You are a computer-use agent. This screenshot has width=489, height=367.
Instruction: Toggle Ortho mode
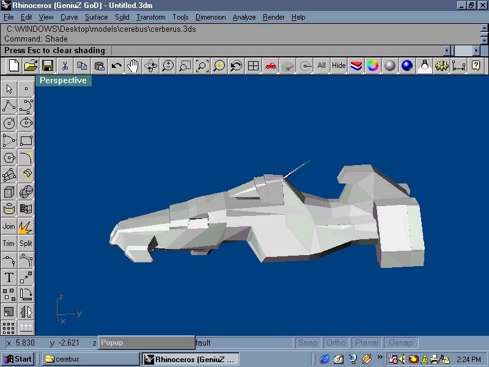[336, 343]
